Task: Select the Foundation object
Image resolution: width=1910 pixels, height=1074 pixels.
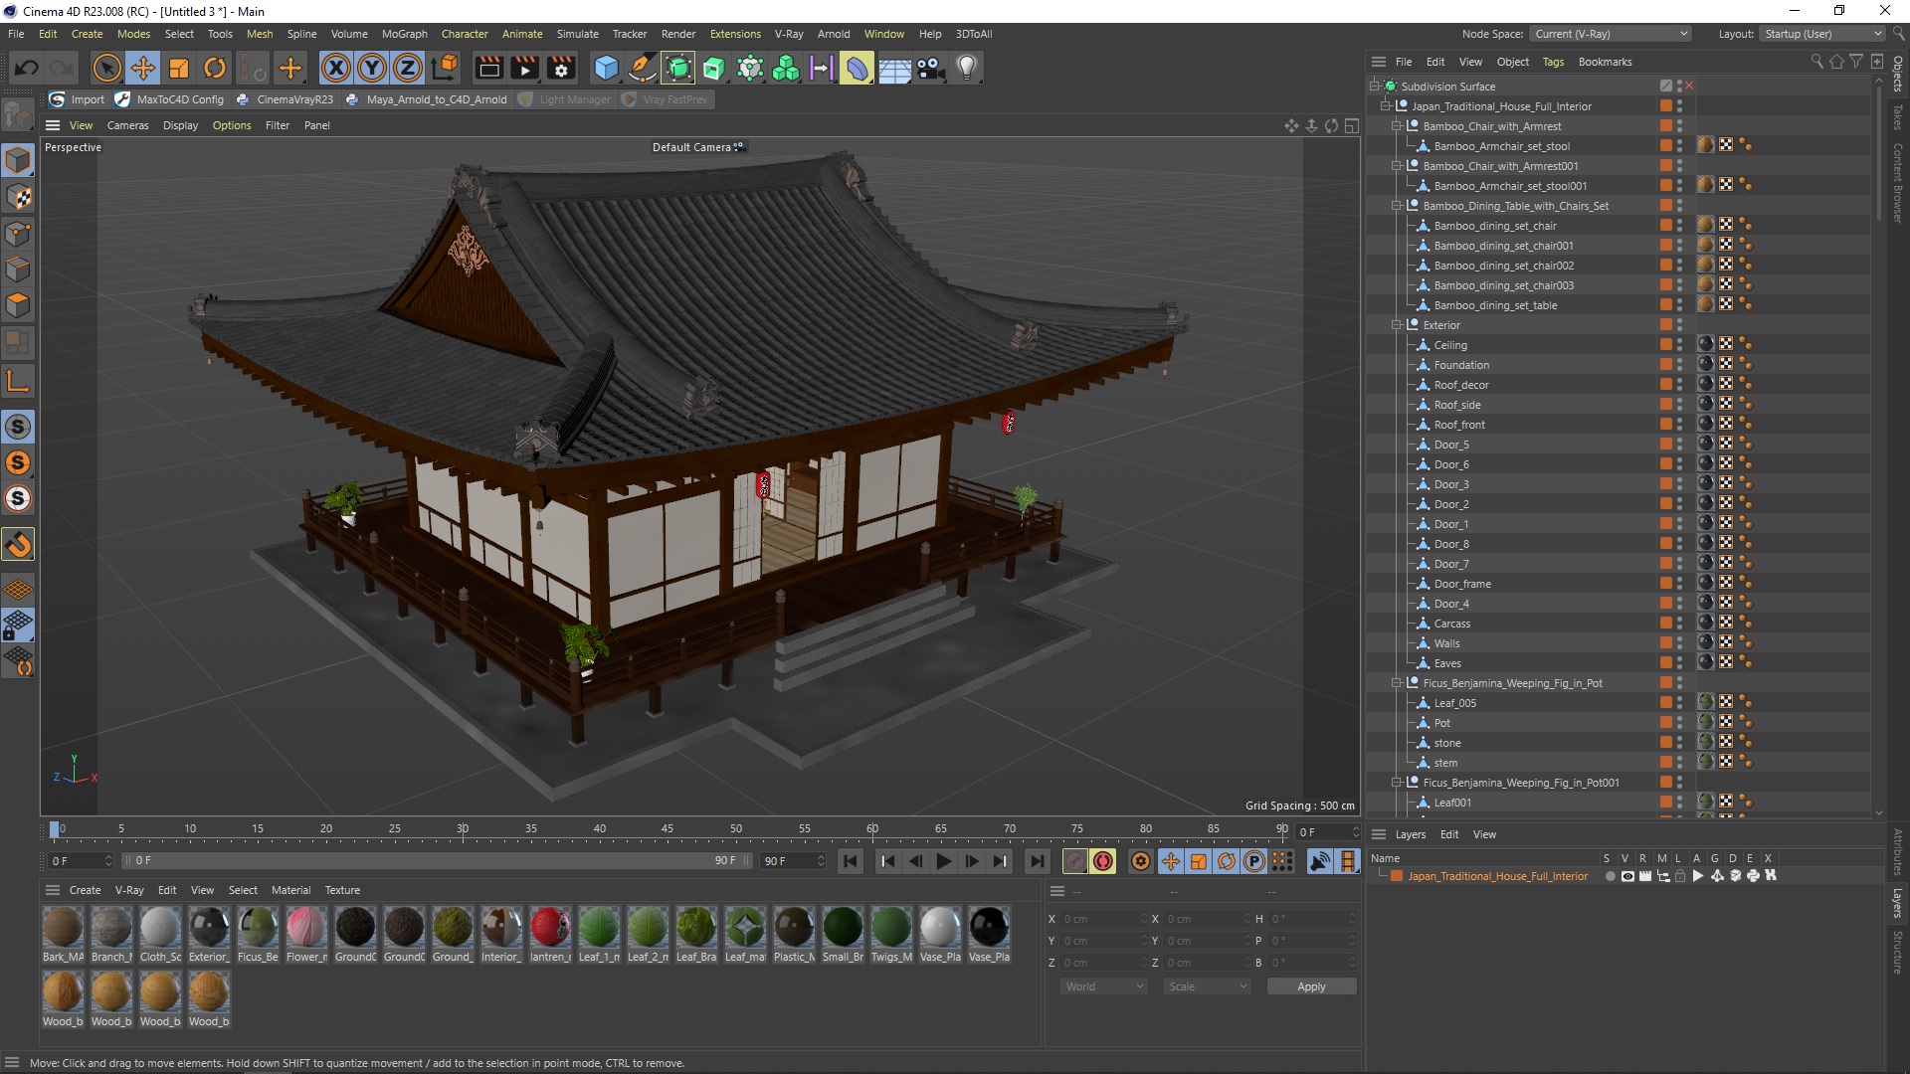Action: click(1461, 365)
